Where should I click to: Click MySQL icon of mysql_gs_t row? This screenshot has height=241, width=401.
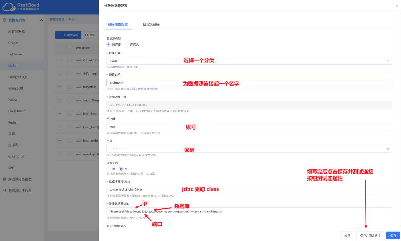pos(79,154)
